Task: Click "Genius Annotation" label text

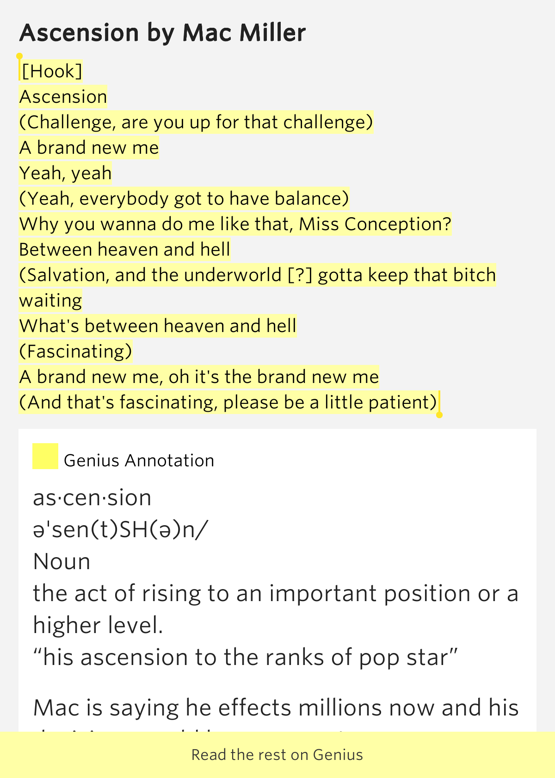Action: (139, 461)
